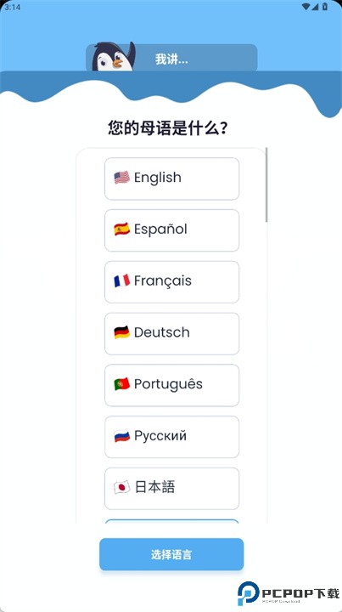
Task: Click the French flag icon
Action: coord(122,280)
